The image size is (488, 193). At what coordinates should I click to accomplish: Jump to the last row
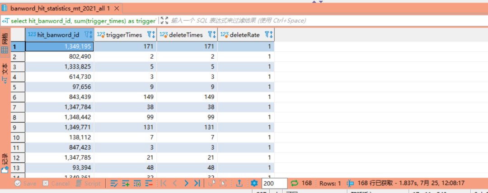[x=197, y=184]
